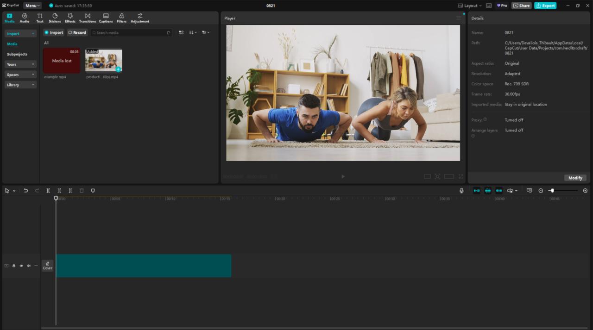The image size is (593, 330).
Task: Expand the Library section in sidebar
Action: [x=21, y=85]
